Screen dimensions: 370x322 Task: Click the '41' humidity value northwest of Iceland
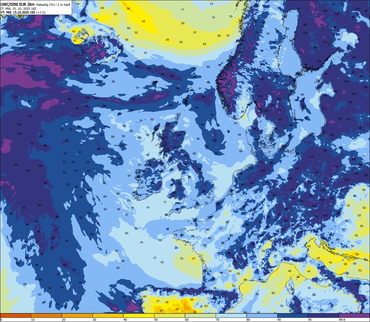click(97, 20)
